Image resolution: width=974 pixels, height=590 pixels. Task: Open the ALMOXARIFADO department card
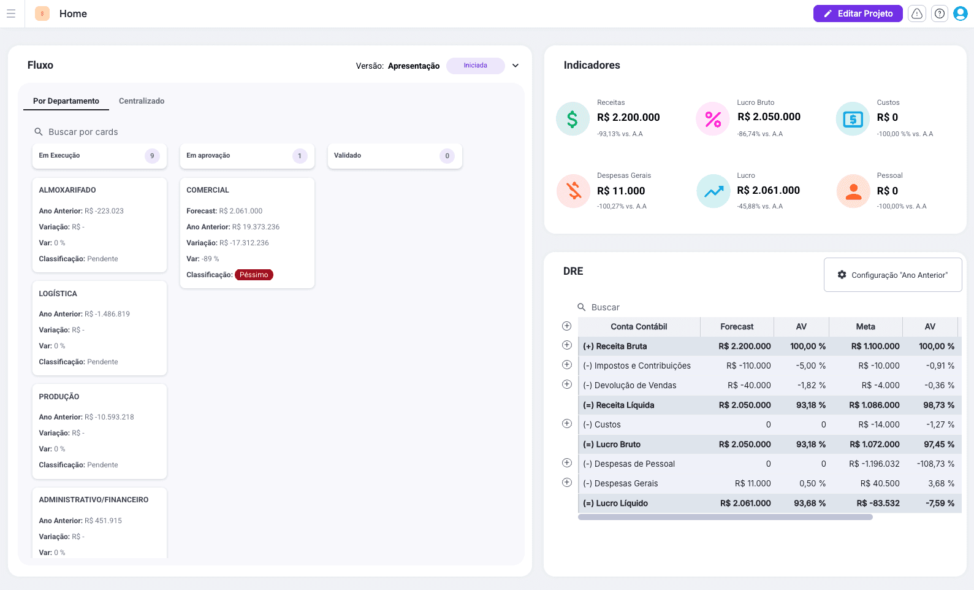pyautogui.click(x=99, y=225)
